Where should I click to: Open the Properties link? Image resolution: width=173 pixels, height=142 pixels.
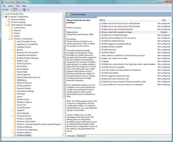click(77, 28)
